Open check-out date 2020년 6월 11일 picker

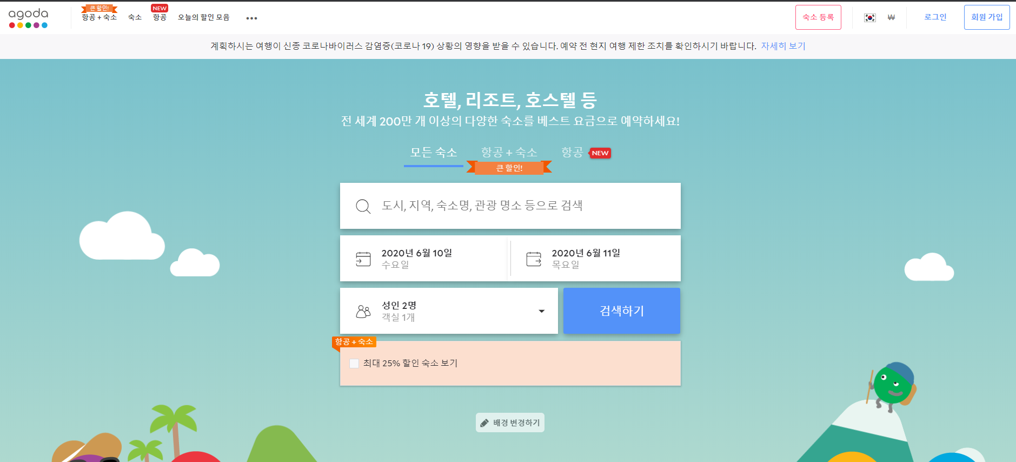pos(595,259)
